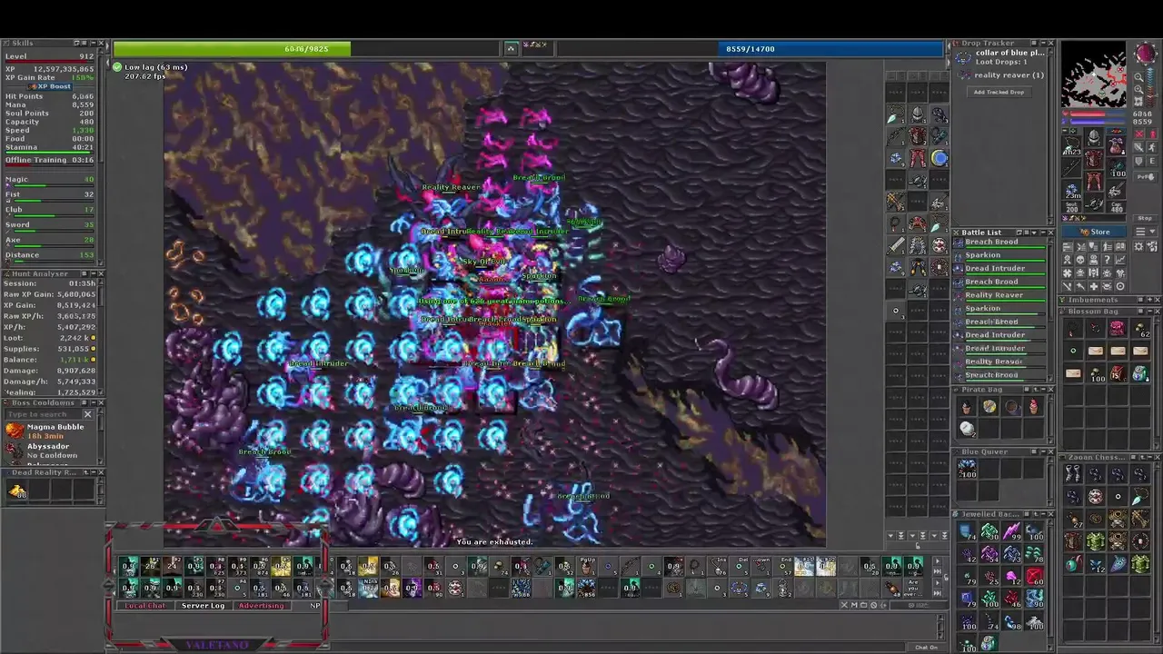Click the item in Dead Reality Reaver container
Image resolution: width=1163 pixels, height=654 pixels.
coord(17,490)
